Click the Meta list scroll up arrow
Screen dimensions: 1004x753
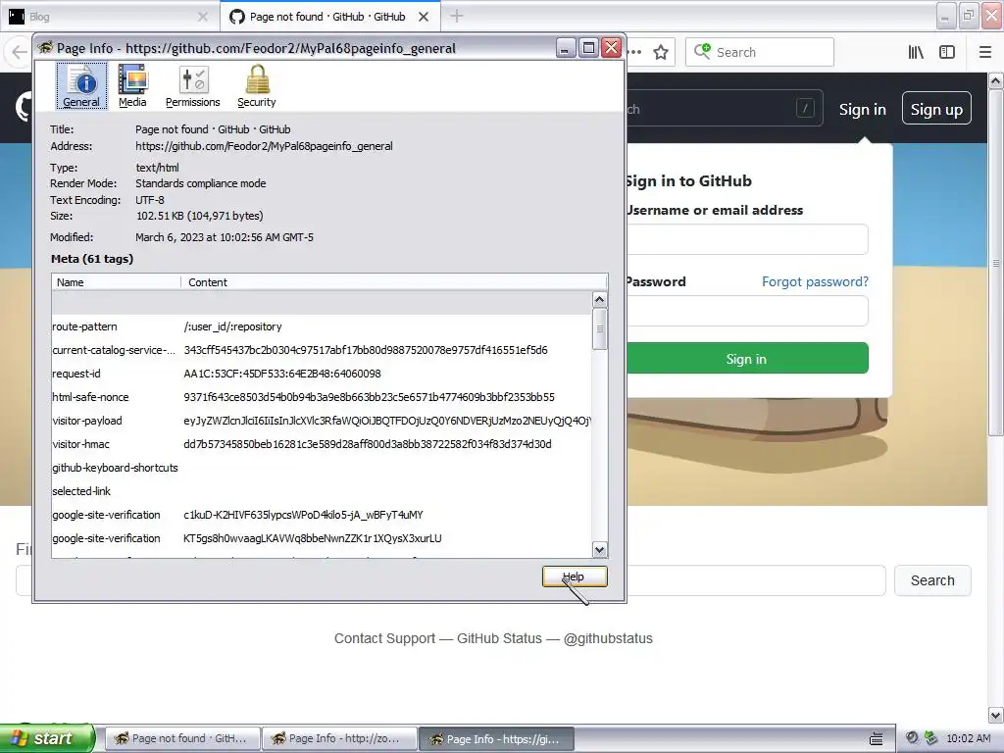click(x=599, y=300)
